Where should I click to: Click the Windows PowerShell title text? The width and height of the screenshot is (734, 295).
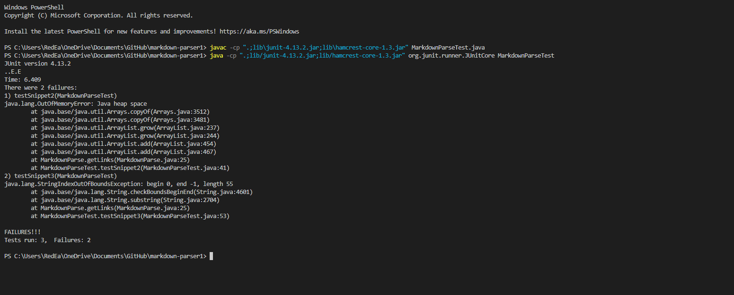[x=34, y=7]
